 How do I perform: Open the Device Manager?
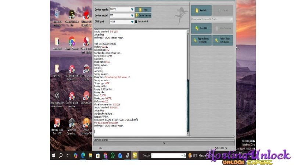143,15
